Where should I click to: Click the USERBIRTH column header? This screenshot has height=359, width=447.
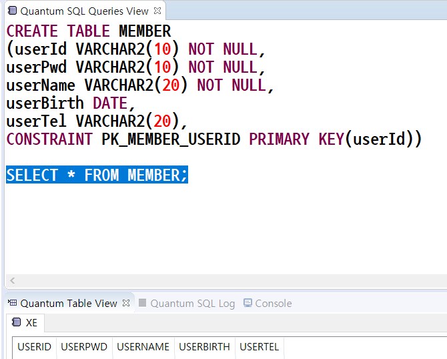pos(204,347)
